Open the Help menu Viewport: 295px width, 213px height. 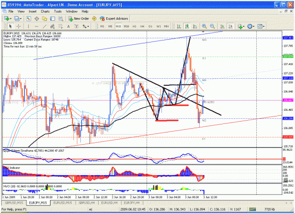coord(85,11)
